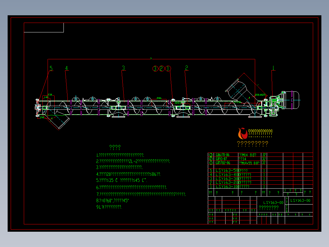Click the flame logo beside the yellow text
This screenshot has height=247, width=329.
click(243, 134)
